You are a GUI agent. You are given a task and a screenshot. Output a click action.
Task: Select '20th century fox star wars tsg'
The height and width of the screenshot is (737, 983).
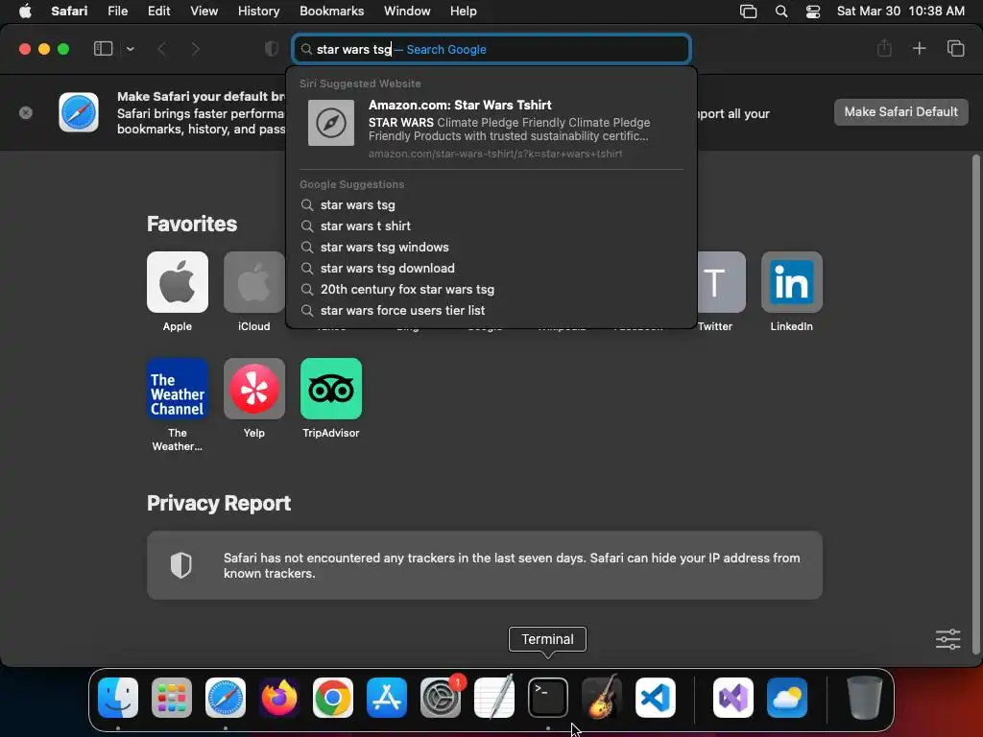tap(491, 289)
